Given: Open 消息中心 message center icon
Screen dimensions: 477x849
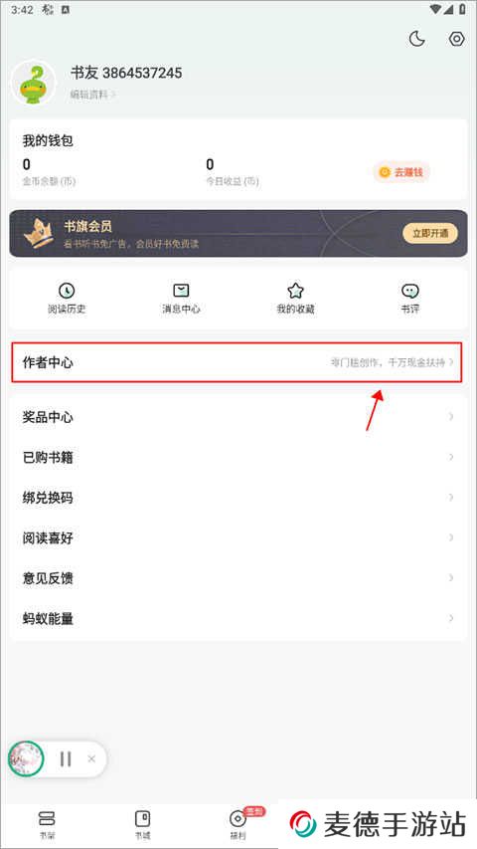Looking at the screenshot, I should (x=181, y=299).
